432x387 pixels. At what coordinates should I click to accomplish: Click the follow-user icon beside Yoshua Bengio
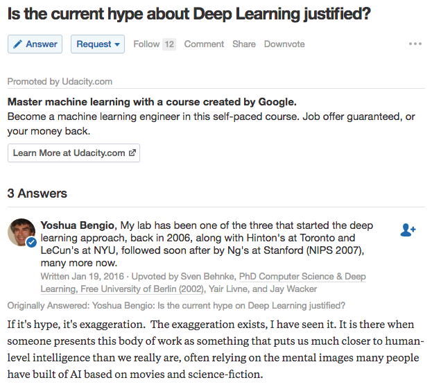[408, 230]
